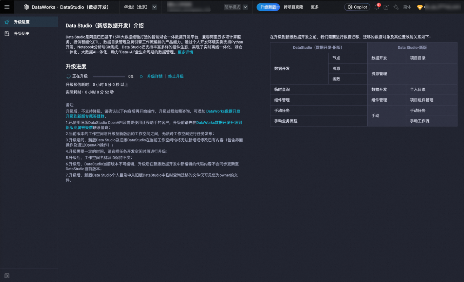Click the 资源 table cell

(x=348, y=69)
